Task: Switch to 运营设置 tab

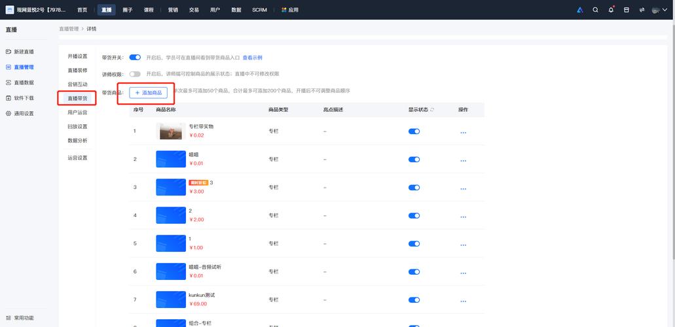Action: point(77,158)
